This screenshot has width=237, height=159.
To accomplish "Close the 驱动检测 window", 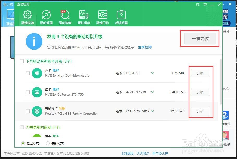I will (219, 5).
